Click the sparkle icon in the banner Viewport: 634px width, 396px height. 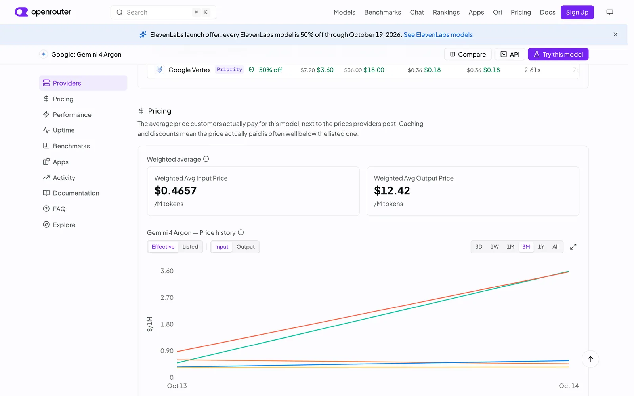(x=143, y=34)
